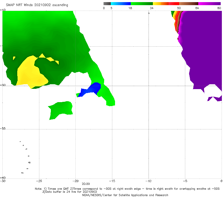224x197 pixels.
Task: Click the '64' color bar tick label
Action: [x=197, y=8]
